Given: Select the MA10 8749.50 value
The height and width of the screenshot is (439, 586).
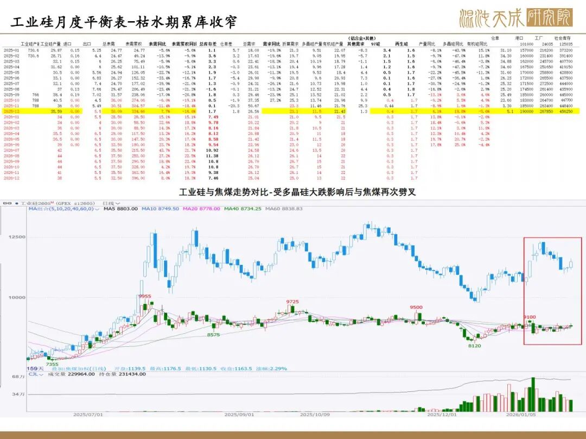Looking at the screenshot, I should [160, 209].
